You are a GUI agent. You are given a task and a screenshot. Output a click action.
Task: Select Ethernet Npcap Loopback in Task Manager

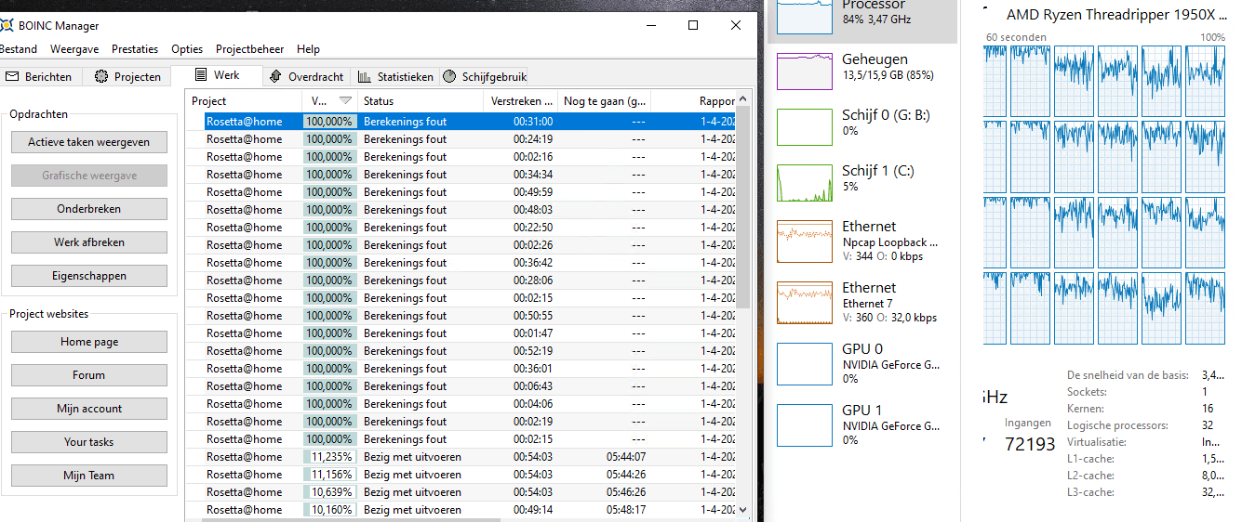tap(862, 241)
